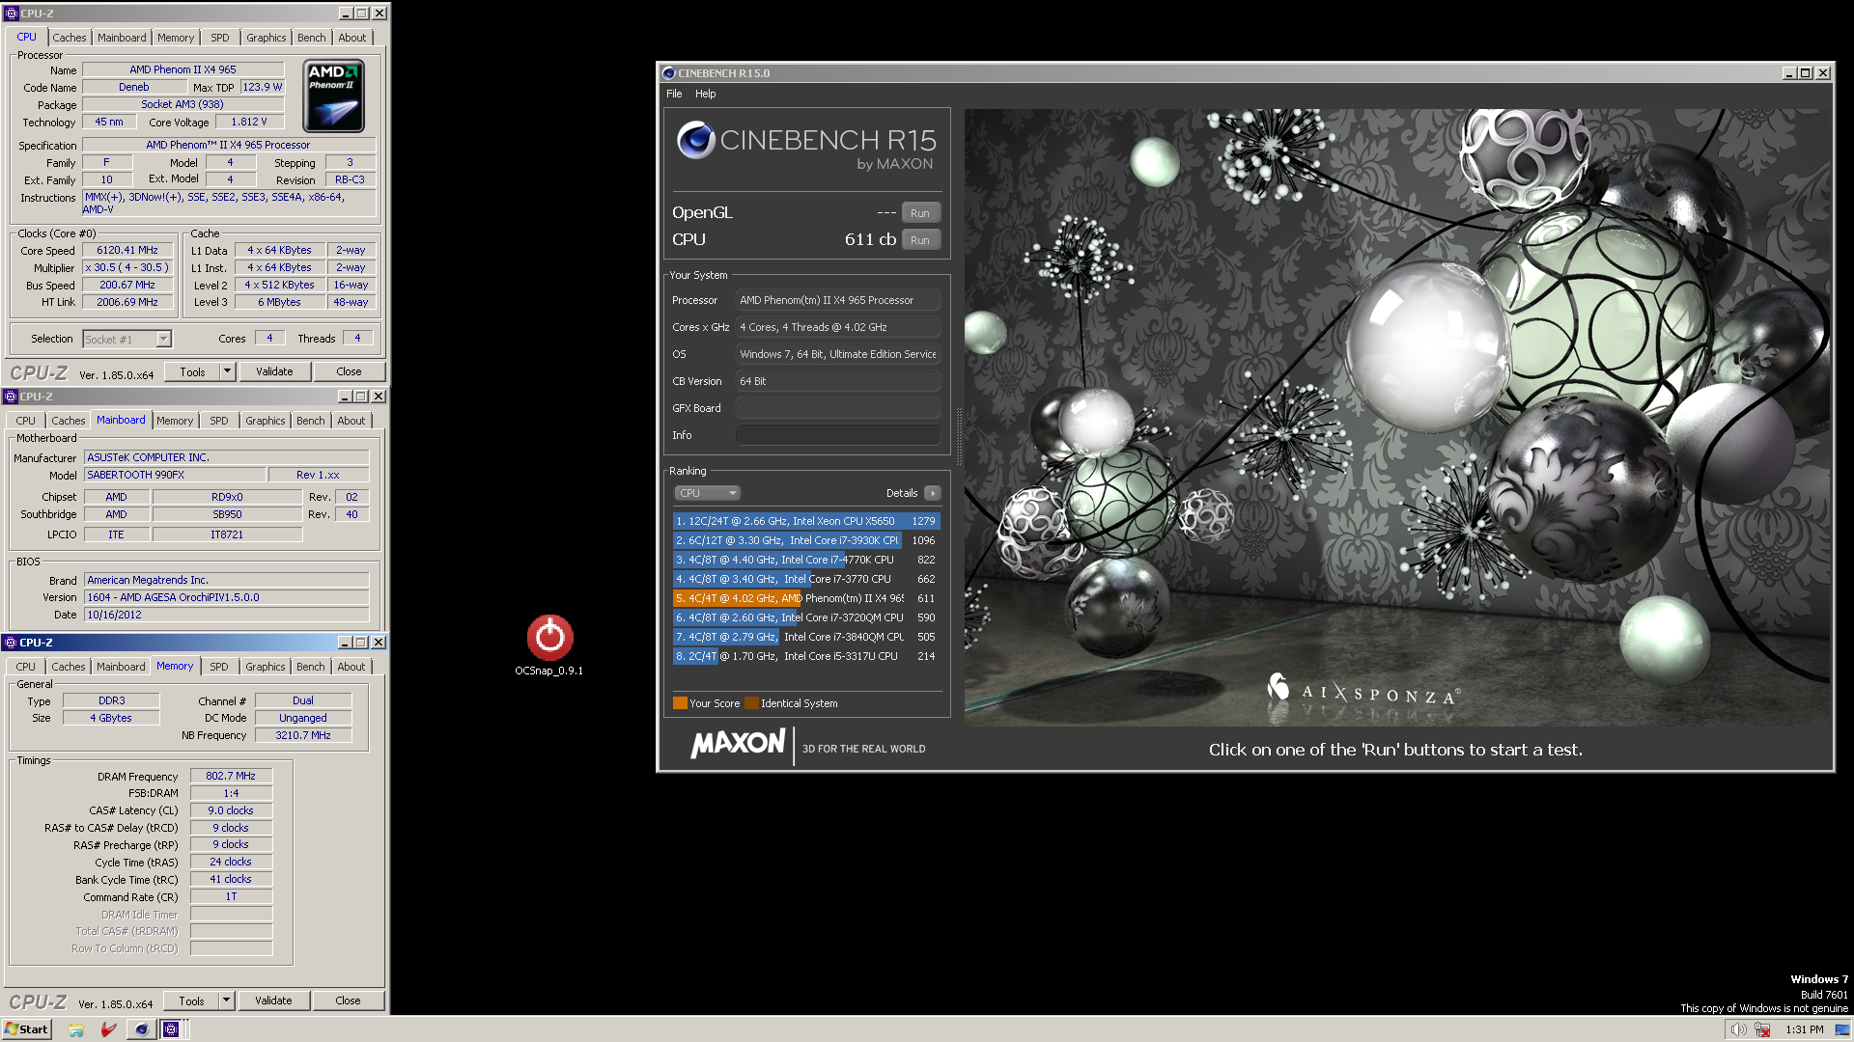Click Tools button in bottom CPU-Z window

192,1001
